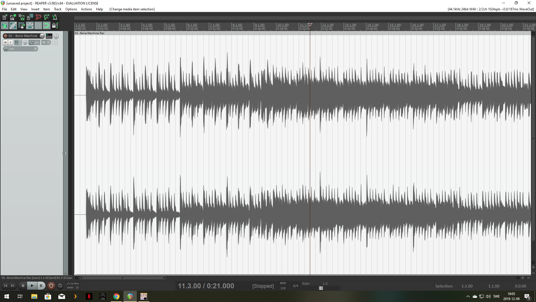Mute the 01 - Bone Machine track
Viewport: 536px width, 302px height.
5,43
